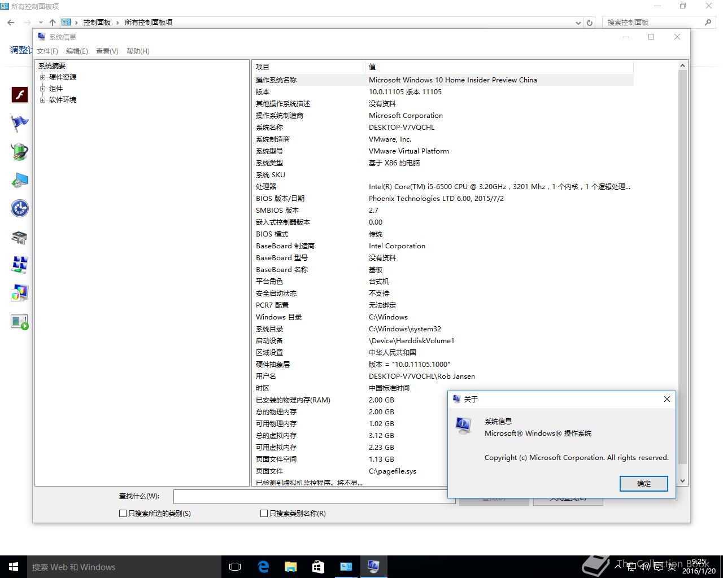Expand the 软件环境 tree node
The image size is (723, 578).
point(42,100)
